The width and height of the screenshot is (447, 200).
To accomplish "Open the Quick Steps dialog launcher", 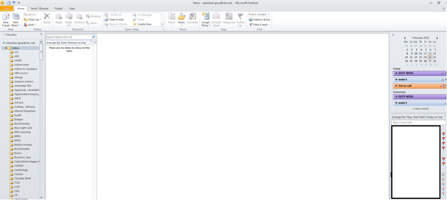I will [x=164, y=30].
